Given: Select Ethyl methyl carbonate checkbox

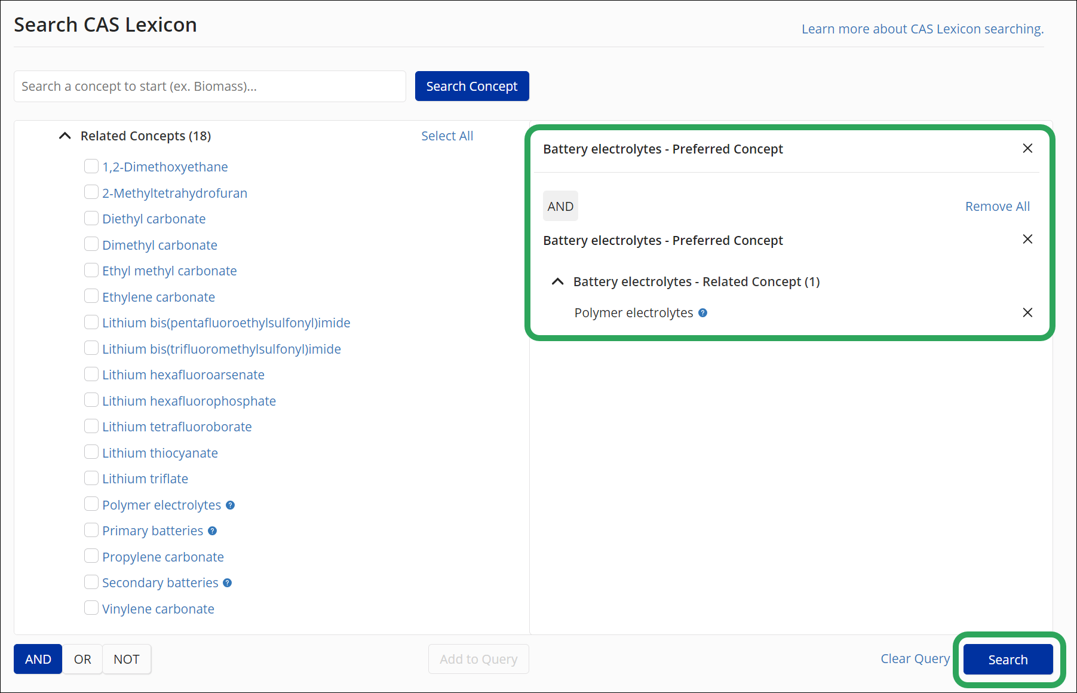Looking at the screenshot, I should tap(91, 270).
